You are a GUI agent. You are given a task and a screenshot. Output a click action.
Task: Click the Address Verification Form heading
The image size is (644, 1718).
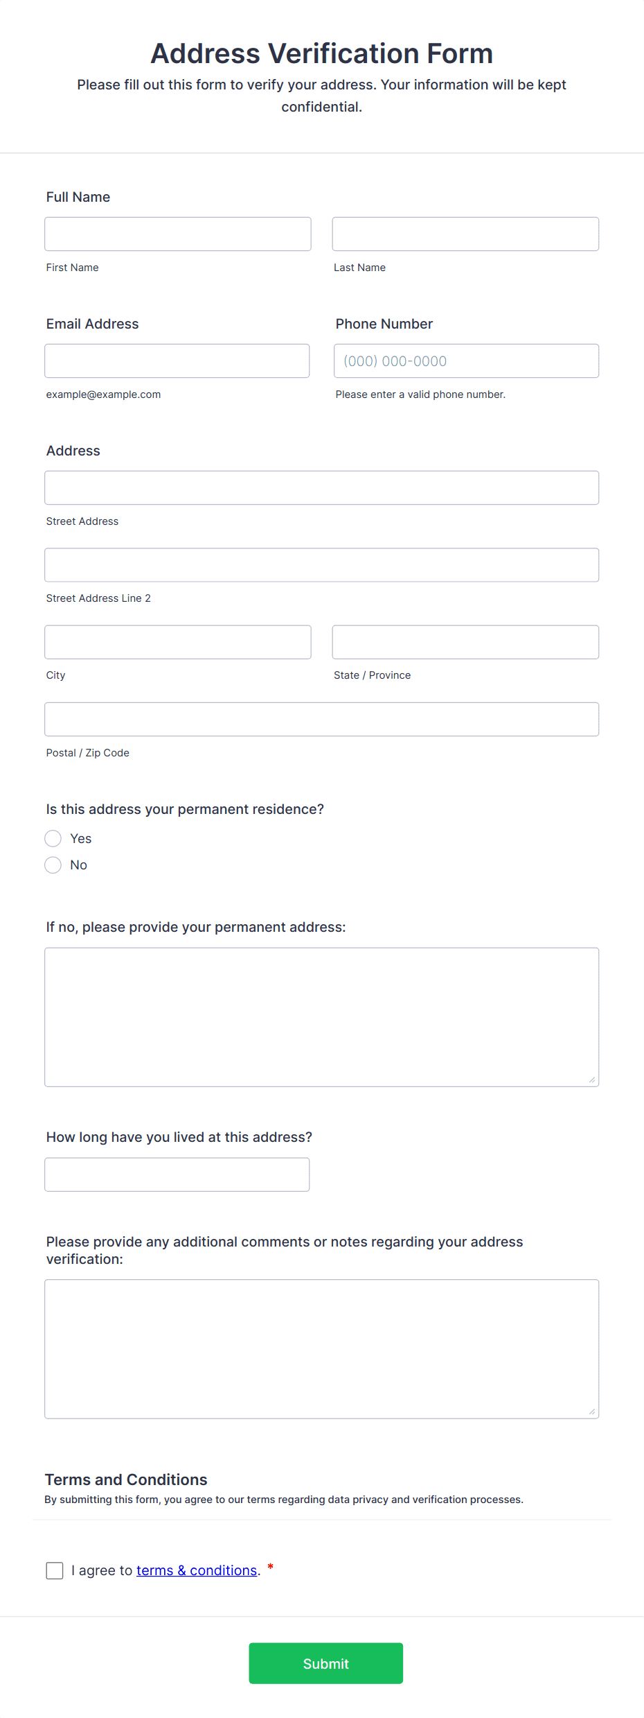pos(321,53)
